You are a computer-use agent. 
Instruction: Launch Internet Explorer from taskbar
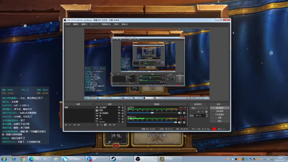(x=13, y=159)
